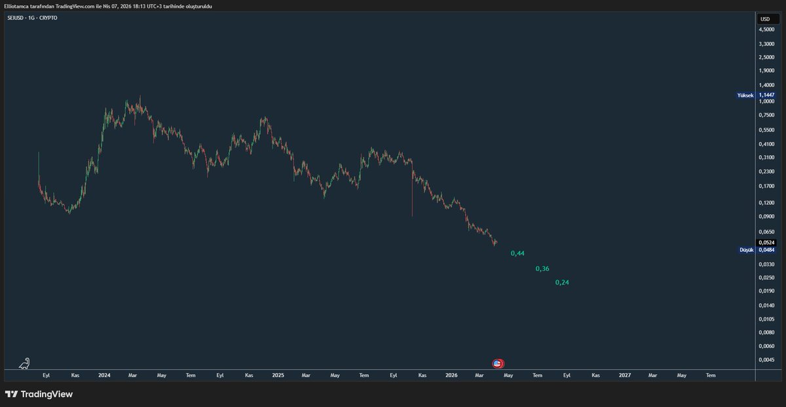Click the dinosaur icon above the time axis

24,363
